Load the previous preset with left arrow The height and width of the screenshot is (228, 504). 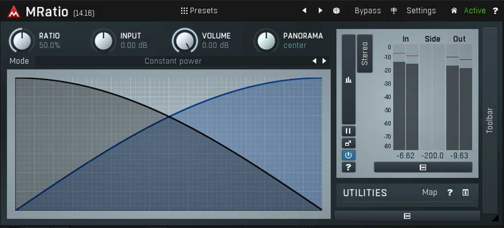click(x=304, y=11)
